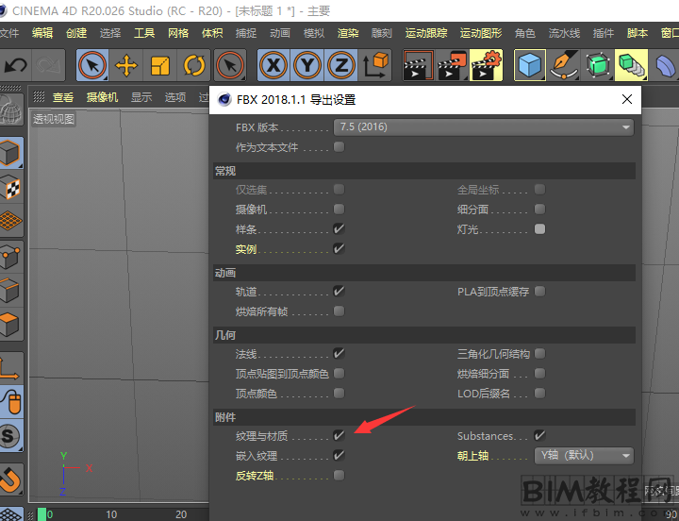Screen dimensions: 679x521
Task: Enable 作为文本文件 checkbox
Action: pos(339,147)
